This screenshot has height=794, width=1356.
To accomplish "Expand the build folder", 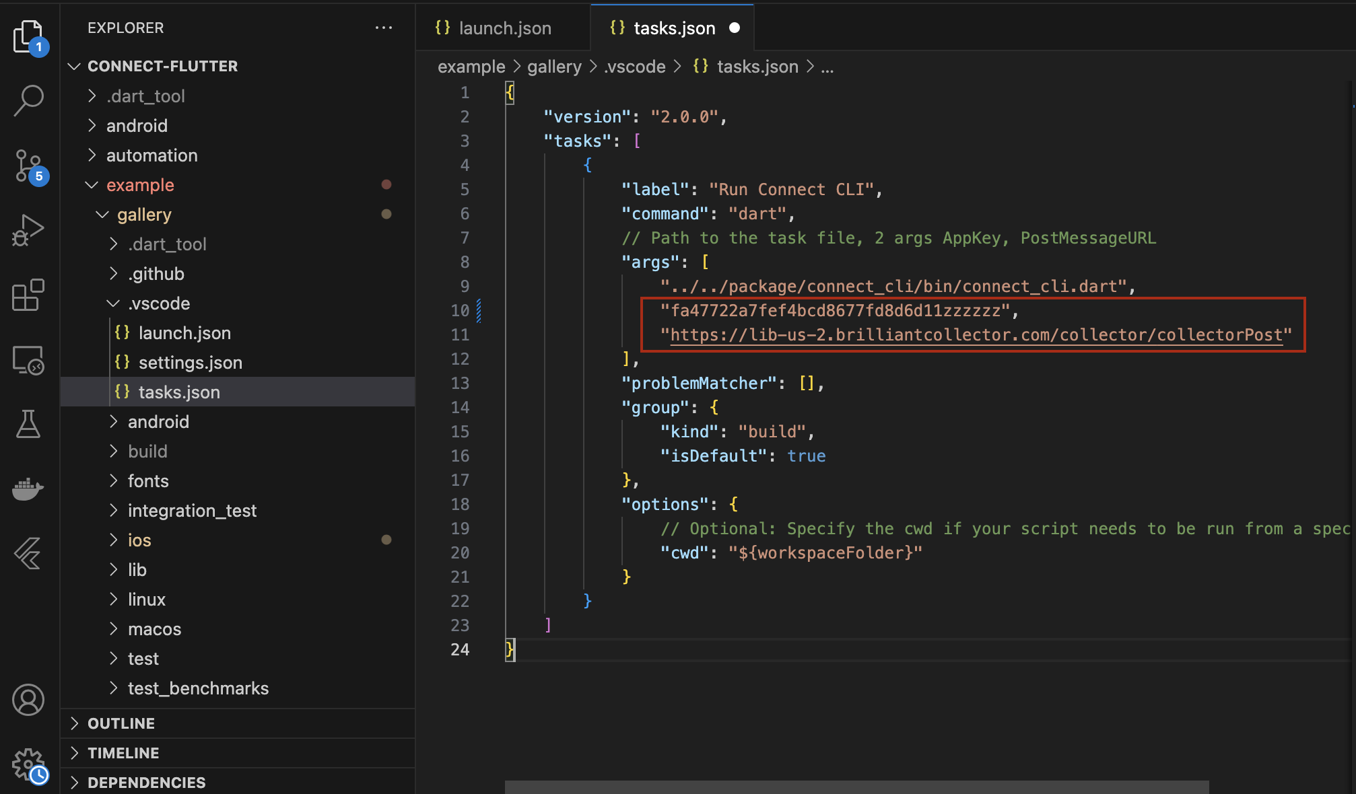I will (238, 451).
